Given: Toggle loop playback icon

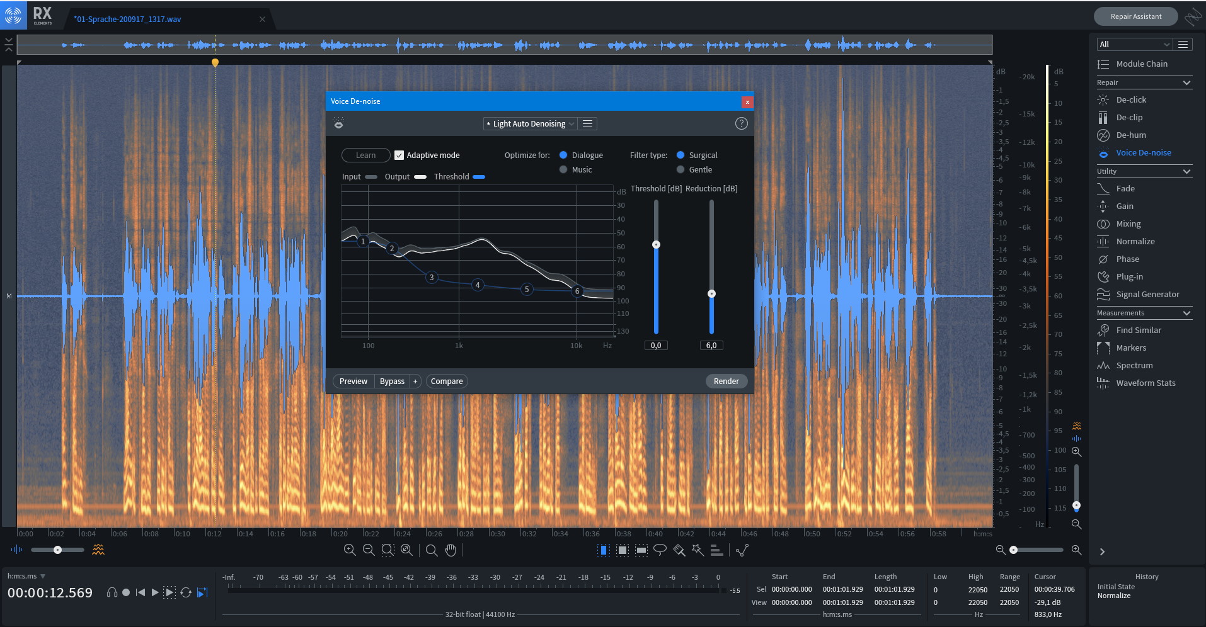Looking at the screenshot, I should [186, 592].
